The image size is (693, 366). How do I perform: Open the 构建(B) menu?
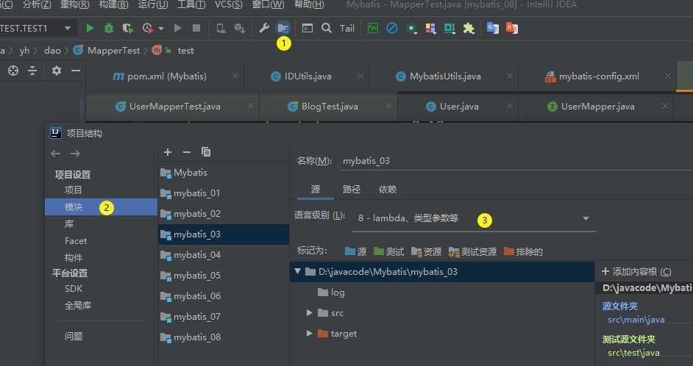click(114, 5)
